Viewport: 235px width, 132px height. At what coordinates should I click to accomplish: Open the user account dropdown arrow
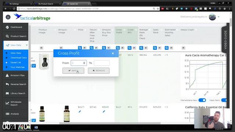point(218,17)
